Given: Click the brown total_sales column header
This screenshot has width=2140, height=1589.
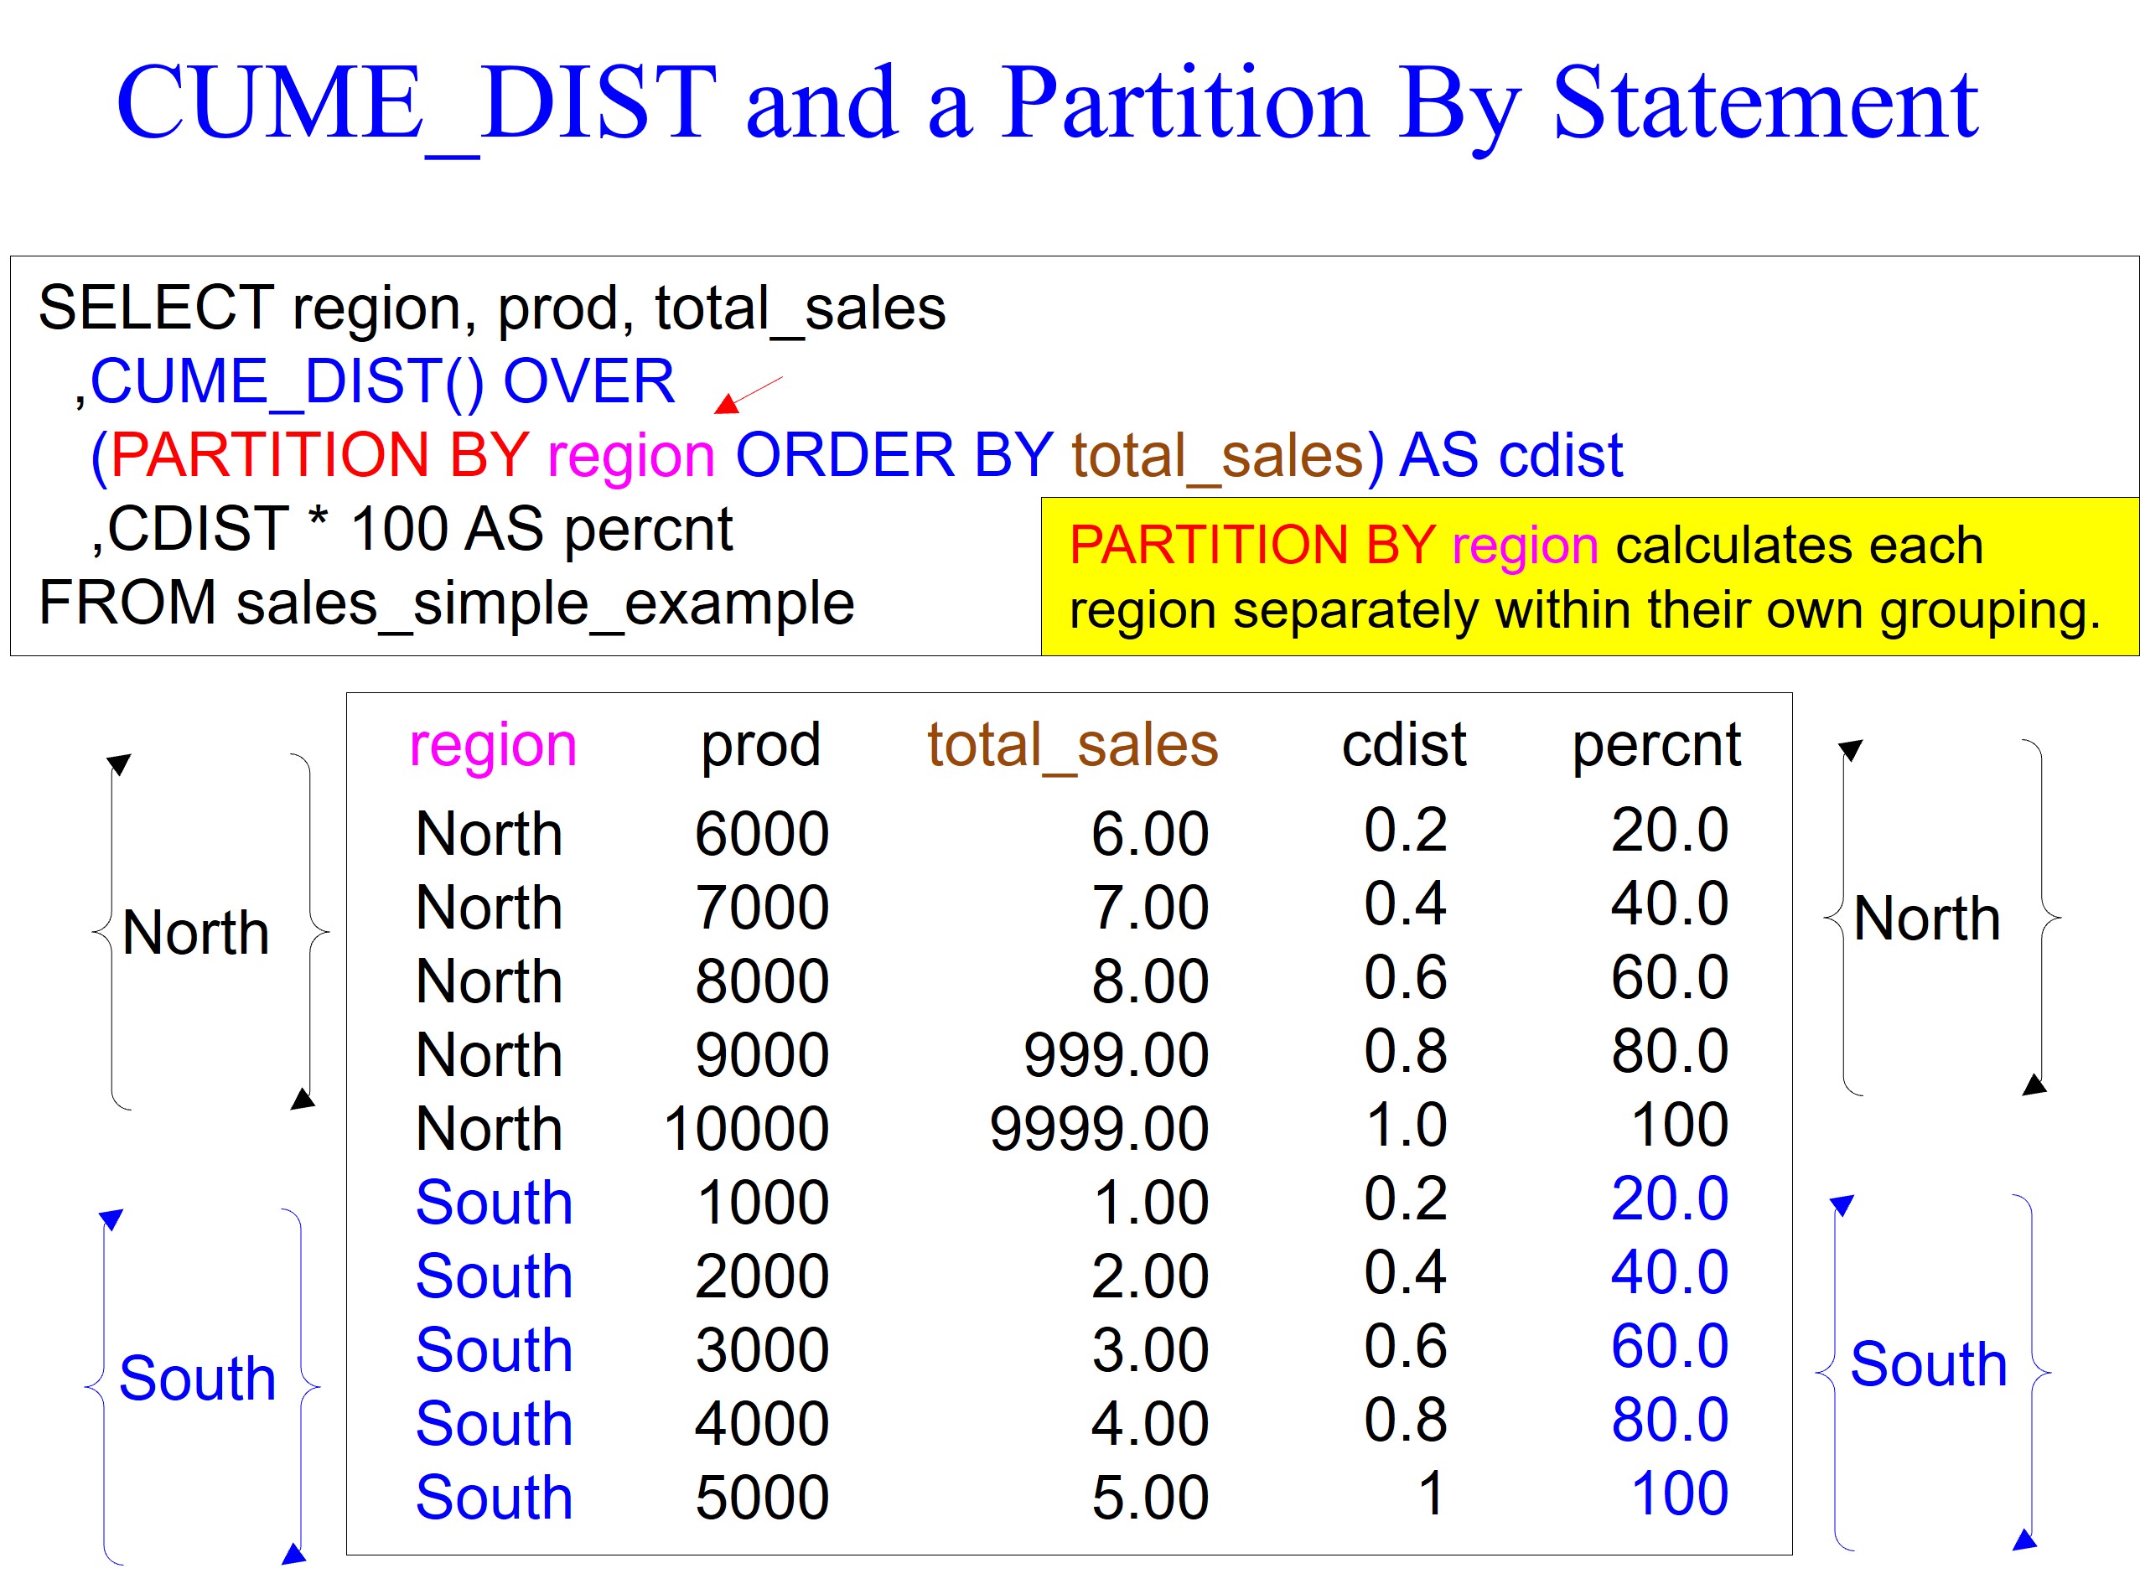Looking at the screenshot, I should pyautogui.click(x=1071, y=745).
